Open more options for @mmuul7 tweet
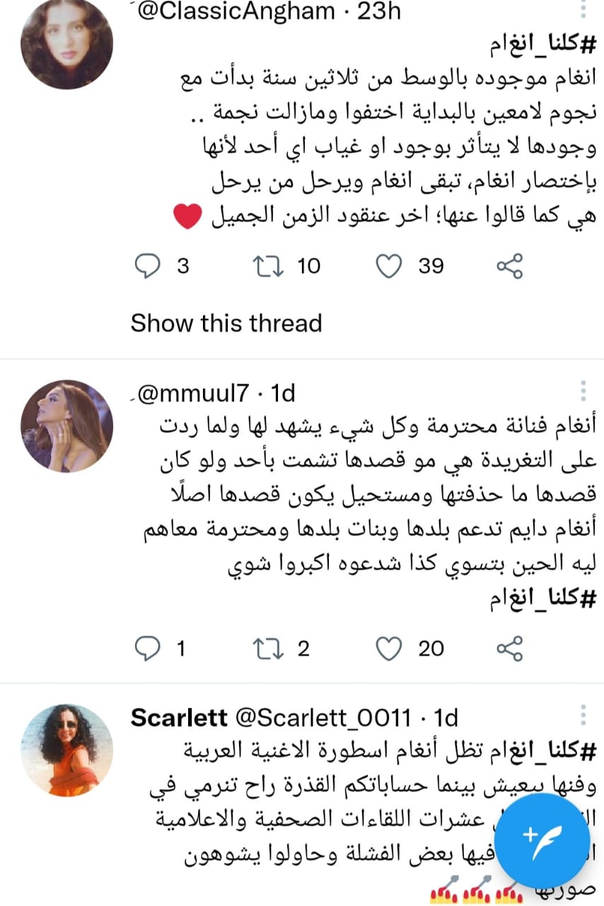 (x=583, y=391)
